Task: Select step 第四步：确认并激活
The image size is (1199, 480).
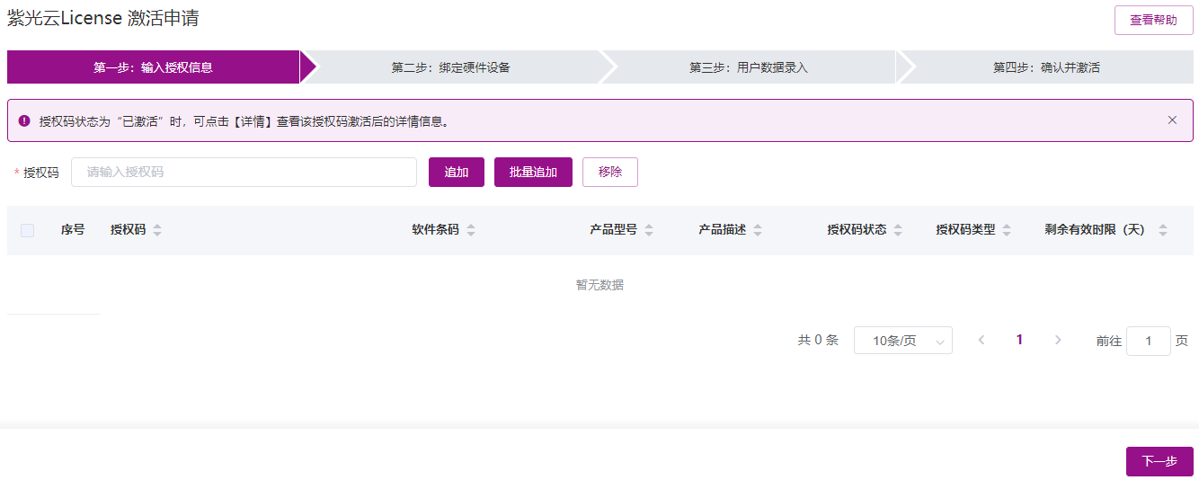Action: click(1046, 67)
